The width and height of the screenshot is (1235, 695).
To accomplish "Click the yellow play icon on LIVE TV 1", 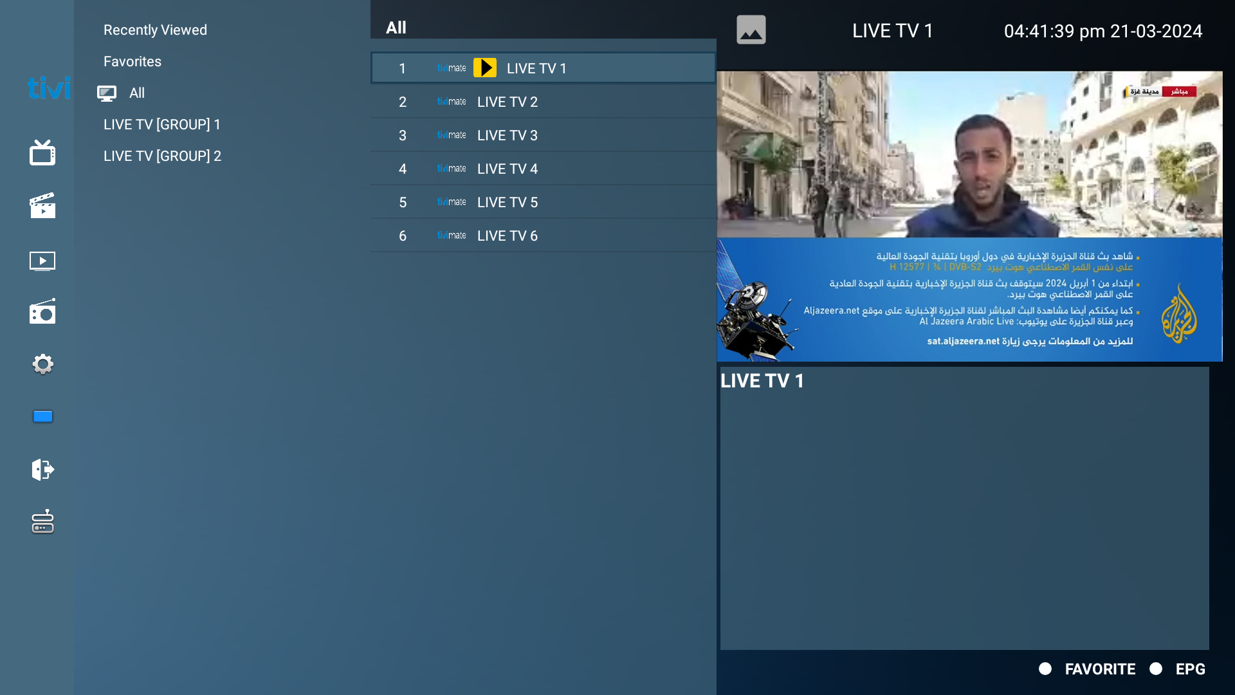I will pos(485,68).
